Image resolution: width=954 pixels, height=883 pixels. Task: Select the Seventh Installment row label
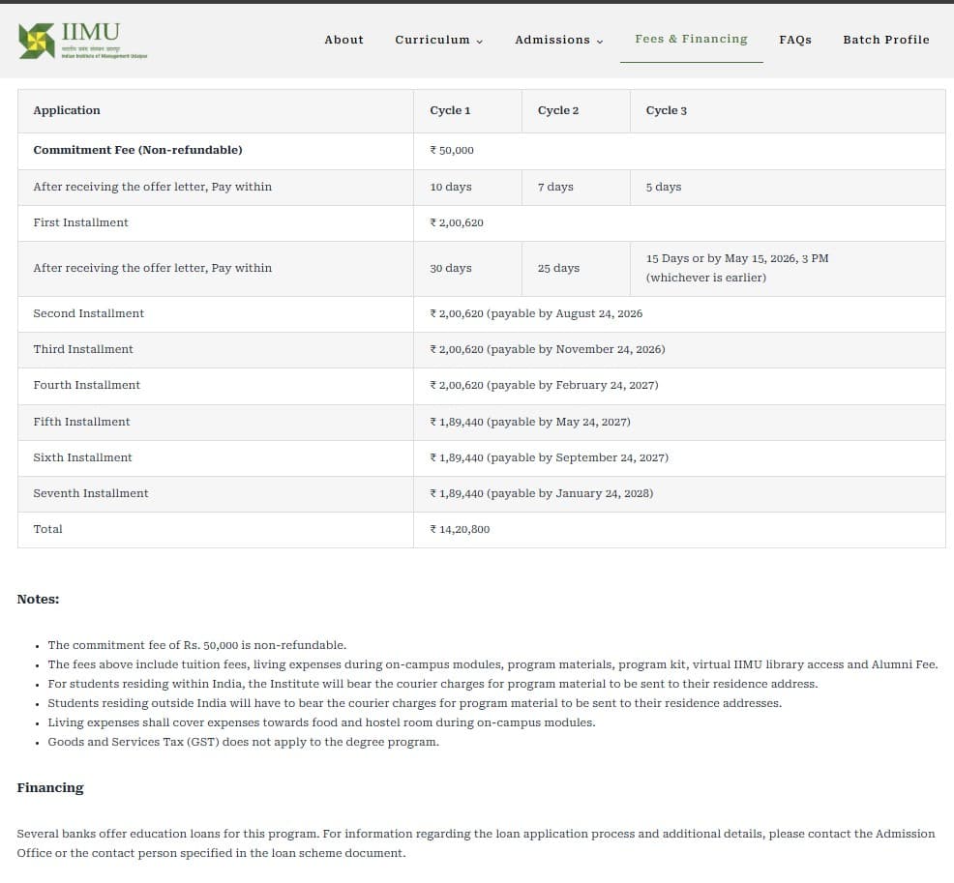click(x=91, y=493)
